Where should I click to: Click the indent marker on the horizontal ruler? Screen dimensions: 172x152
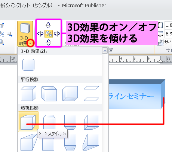[161, 61]
